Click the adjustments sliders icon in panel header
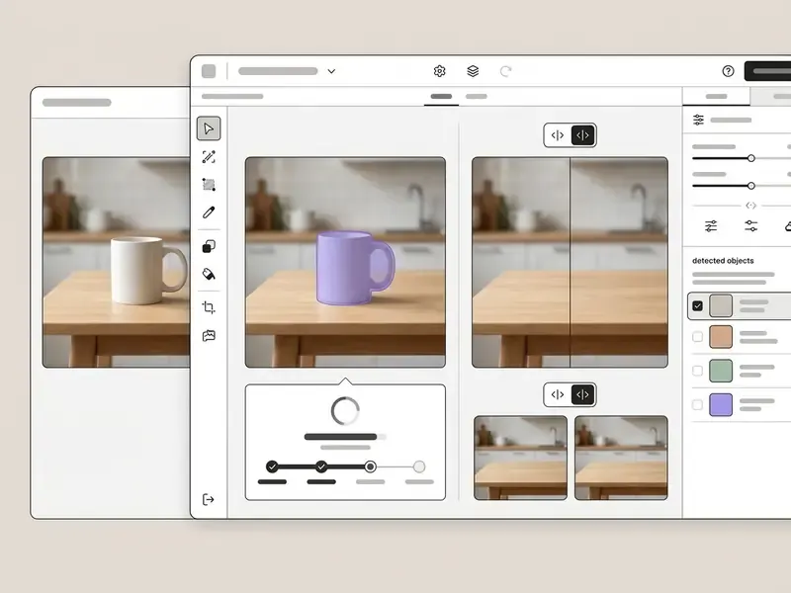Viewport: 791px width, 593px height. (698, 120)
